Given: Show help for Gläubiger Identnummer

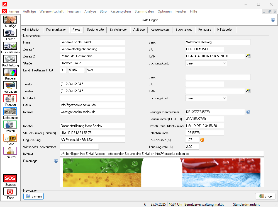Looking at the screenshot, I should point(248,112).
